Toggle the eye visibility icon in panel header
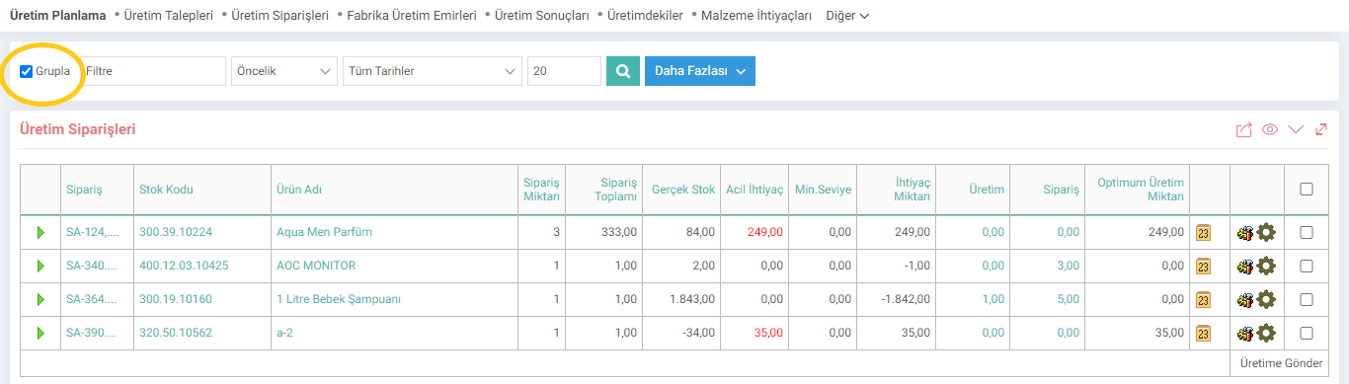 [1270, 129]
